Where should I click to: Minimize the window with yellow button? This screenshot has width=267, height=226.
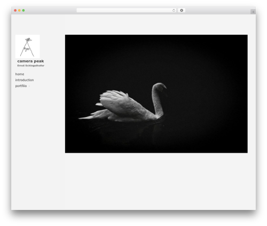click(19, 10)
